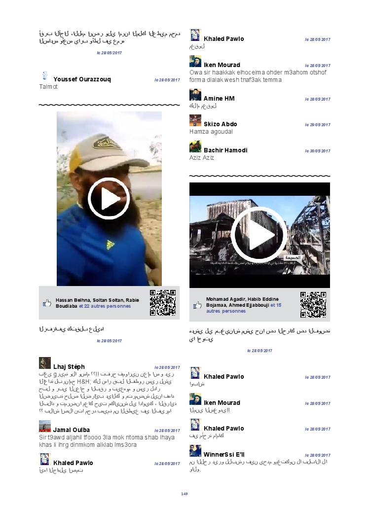Click Amine HM's profile avatar
The width and height of the screenshot is (369, 505).
(195, 95)
